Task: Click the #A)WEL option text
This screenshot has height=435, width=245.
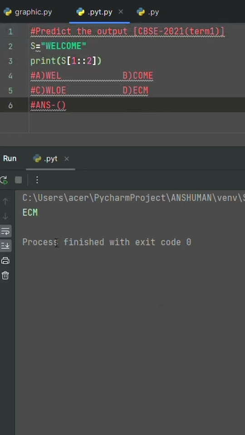Action: (46, 76)
